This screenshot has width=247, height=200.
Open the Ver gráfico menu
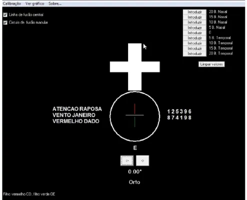click(x=34, y=3)
